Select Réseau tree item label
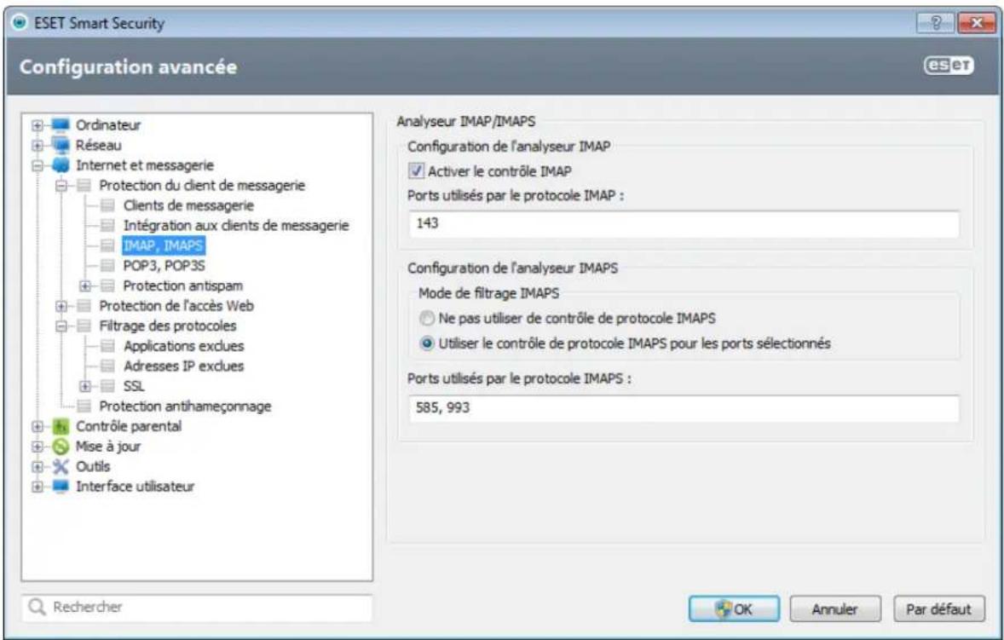The height and width of the screenshot is (640, 1004). pyautogui.click(x=99, y=145)
